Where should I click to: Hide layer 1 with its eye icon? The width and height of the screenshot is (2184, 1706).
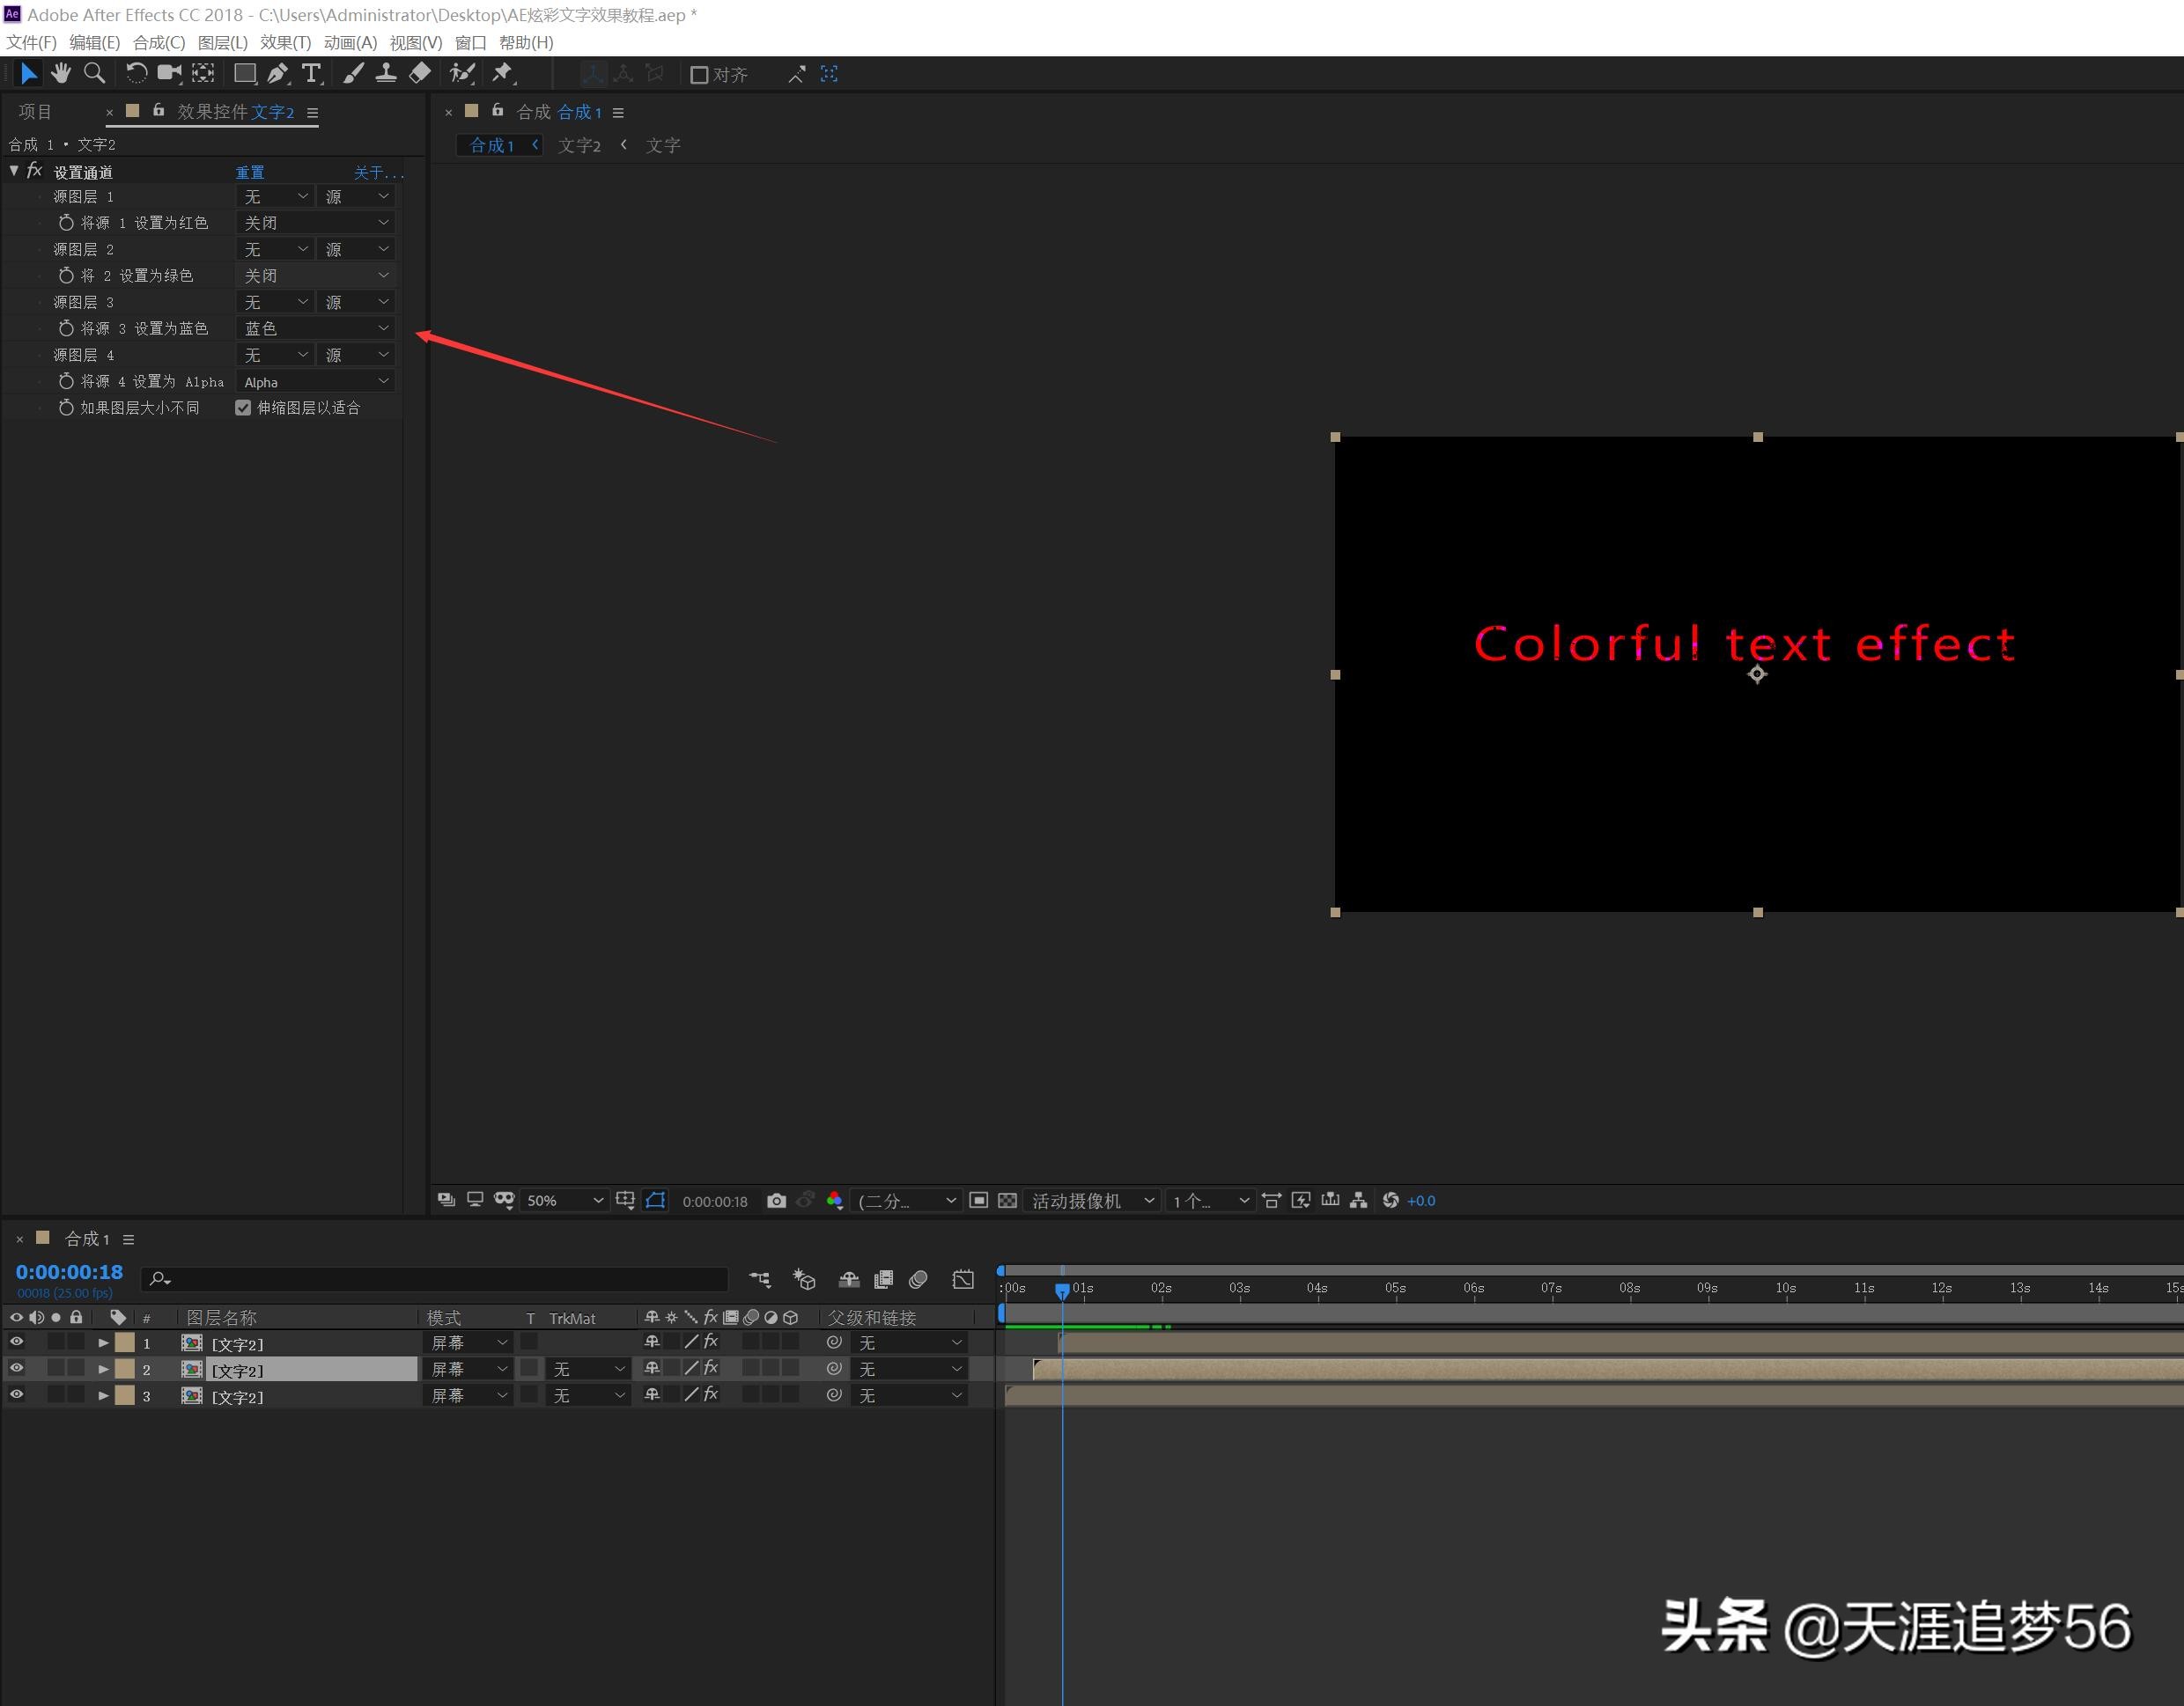(x=17, y=1342)
